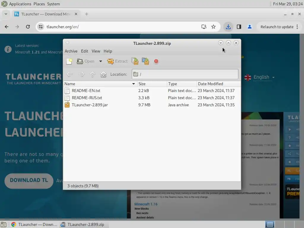This screenshot has height=228, width=304.
Task: Click the clock in top panel
Action: (x=288, y=4)
